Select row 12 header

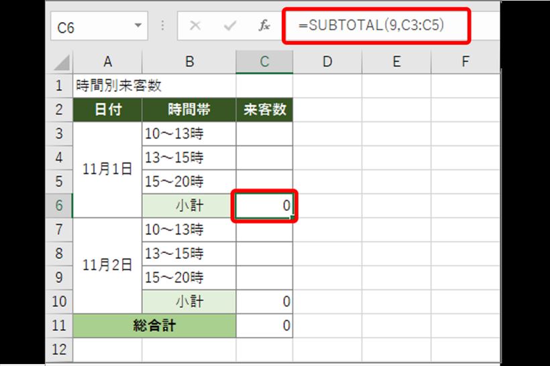59,350
